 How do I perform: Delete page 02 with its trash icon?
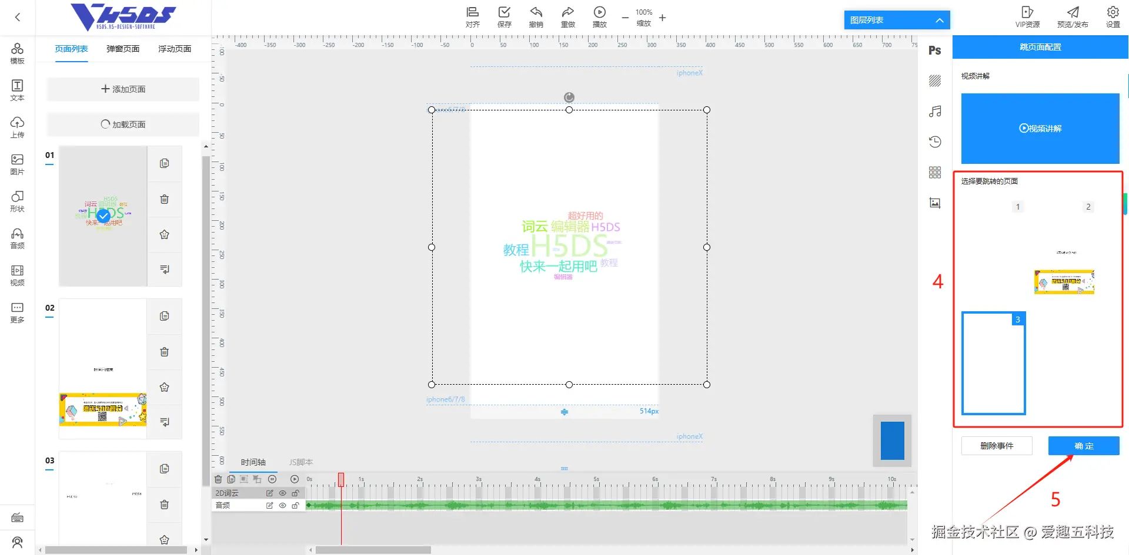click(165, 352)
